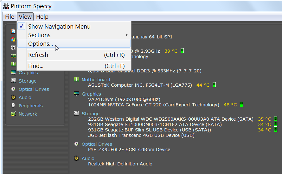Click 931GB Seagate ST1000DM003 drive entry
The height and width of the screenshot is (174, 282).
(x=155, y=124)
